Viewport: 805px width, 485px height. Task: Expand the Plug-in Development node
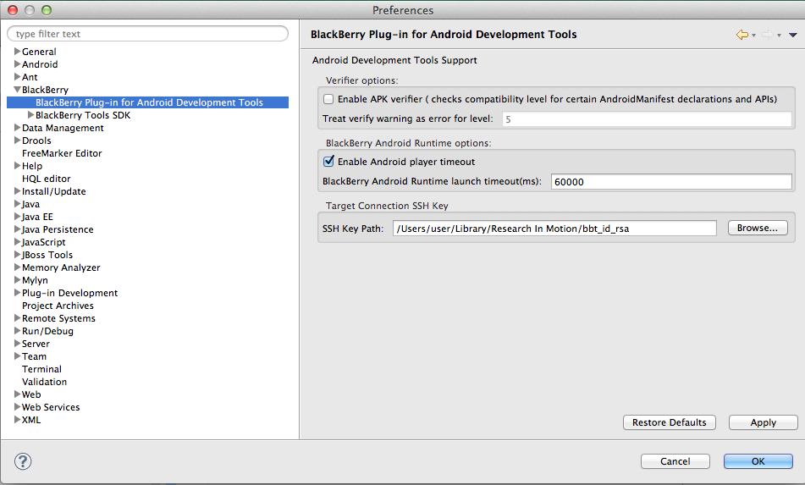point(18,293)
